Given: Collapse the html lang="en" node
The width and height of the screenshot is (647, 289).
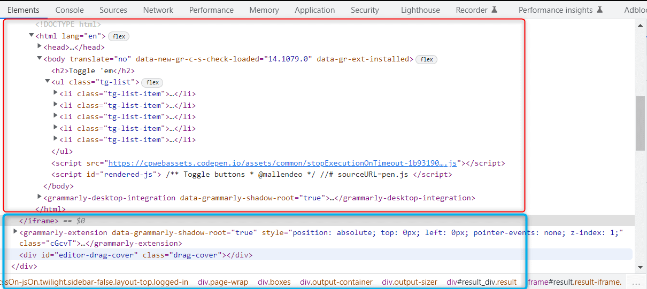Looking at the screenshot, I should (32, 35).
